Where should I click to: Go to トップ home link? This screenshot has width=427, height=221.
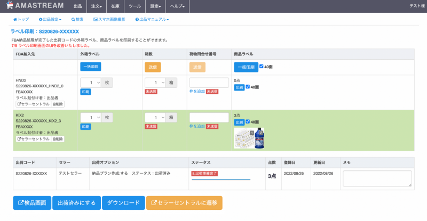tap(21, 19)
